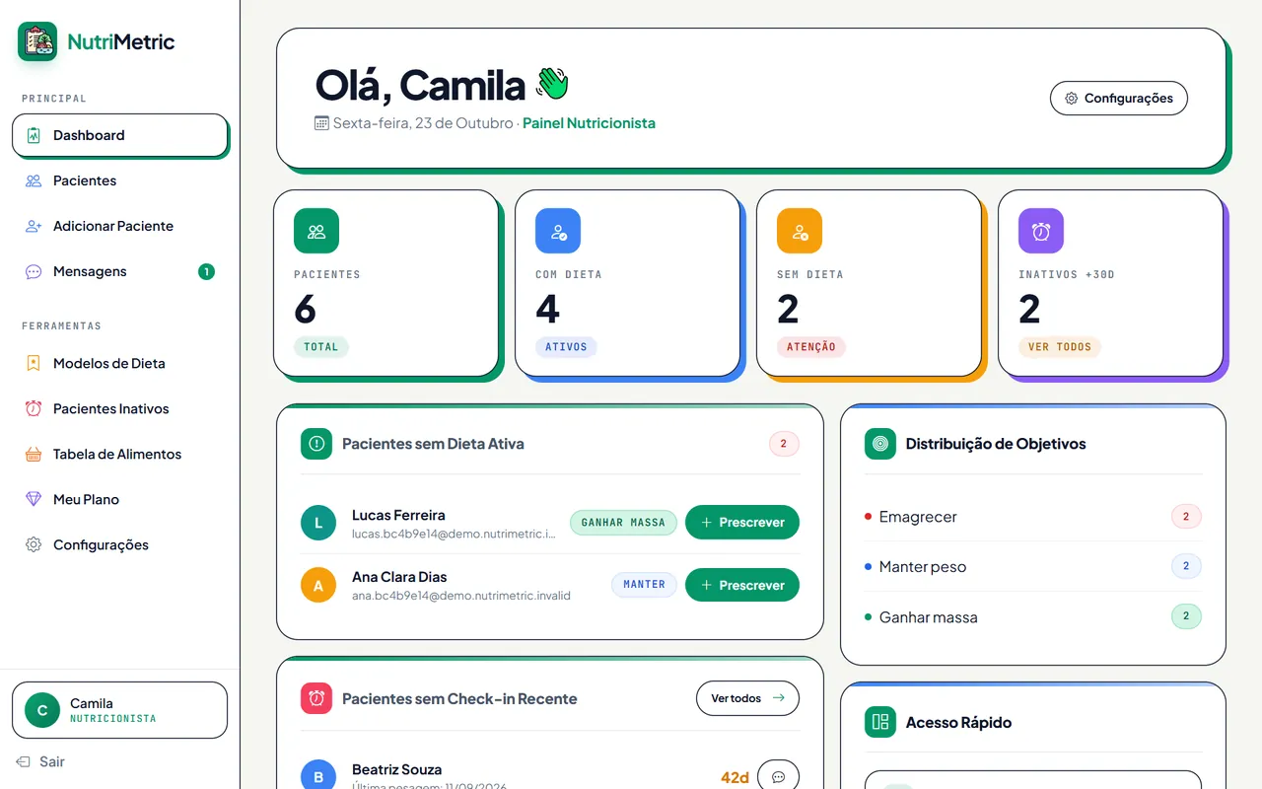Click the Painel Nutricionista label
The image size is (1262, 789).
589,123
